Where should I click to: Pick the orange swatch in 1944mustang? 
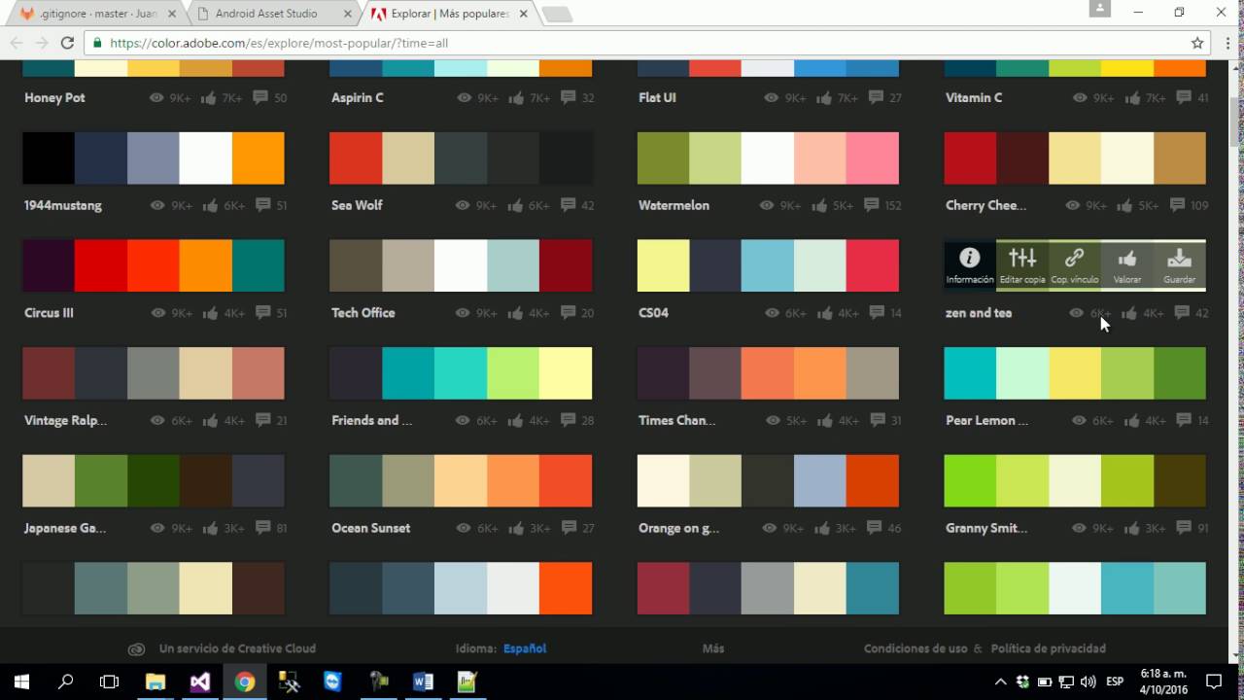[x=259, y=157]
